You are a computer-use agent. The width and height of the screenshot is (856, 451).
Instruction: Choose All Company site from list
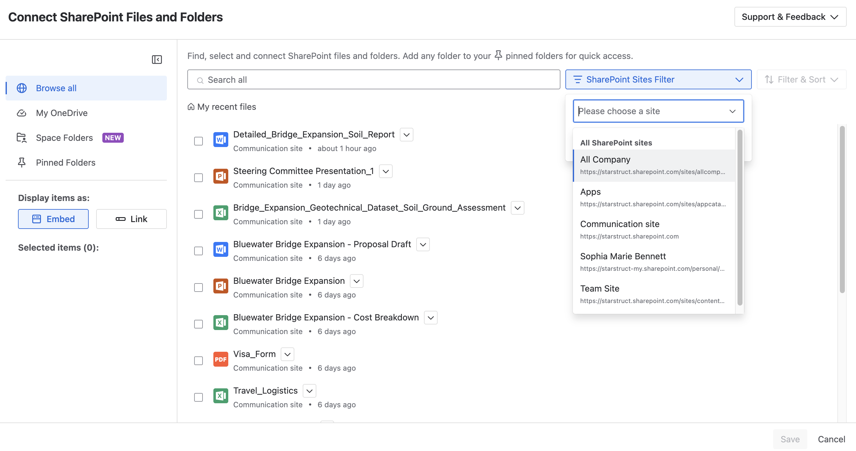point(654,166)
